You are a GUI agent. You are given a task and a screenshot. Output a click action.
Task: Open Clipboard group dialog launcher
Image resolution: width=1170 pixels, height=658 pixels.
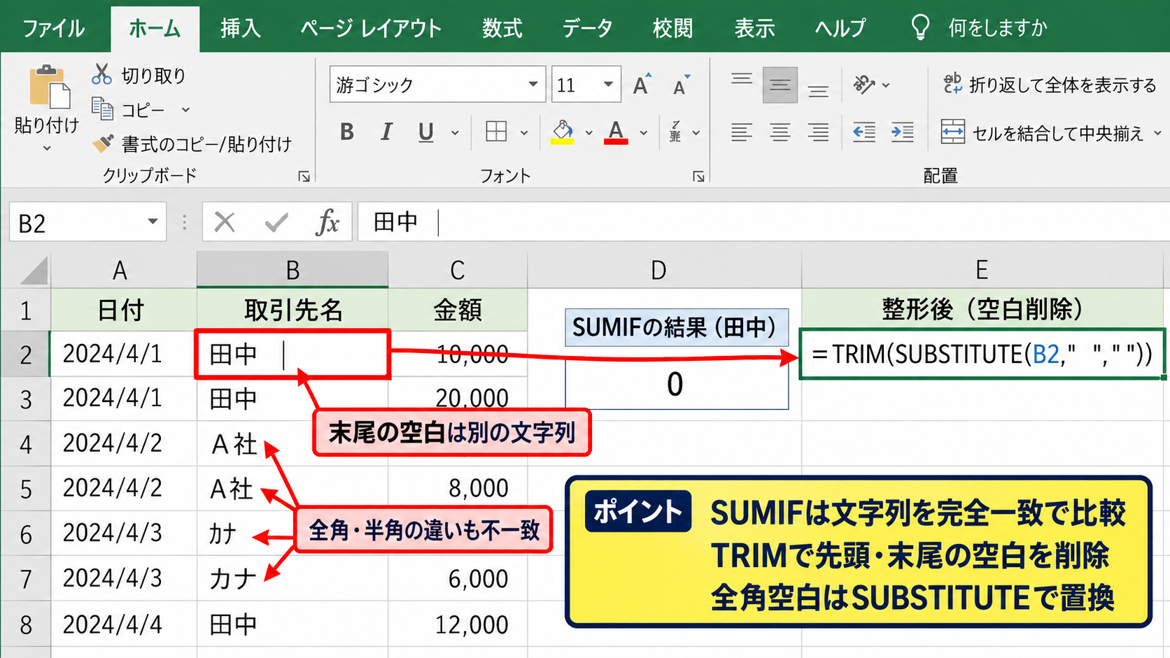(304, 176)
